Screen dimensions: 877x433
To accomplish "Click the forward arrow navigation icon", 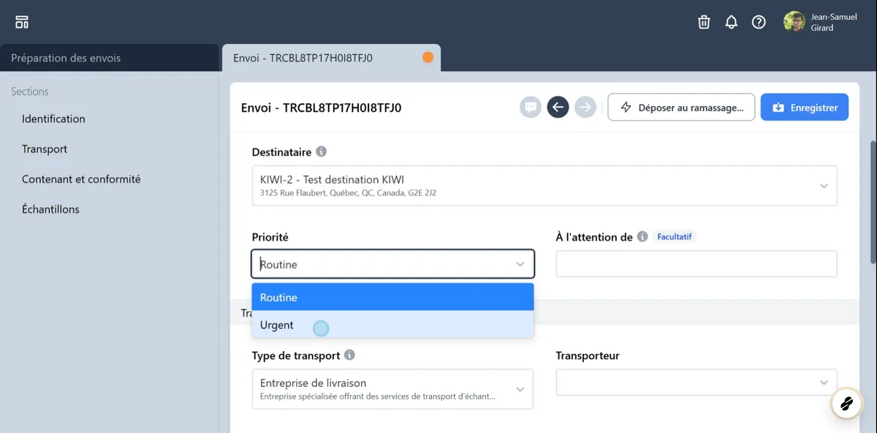I will 585,107.
